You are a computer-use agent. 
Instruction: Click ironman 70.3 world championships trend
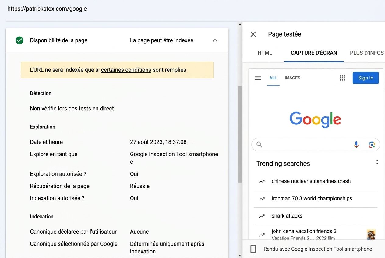coord(312,198)
